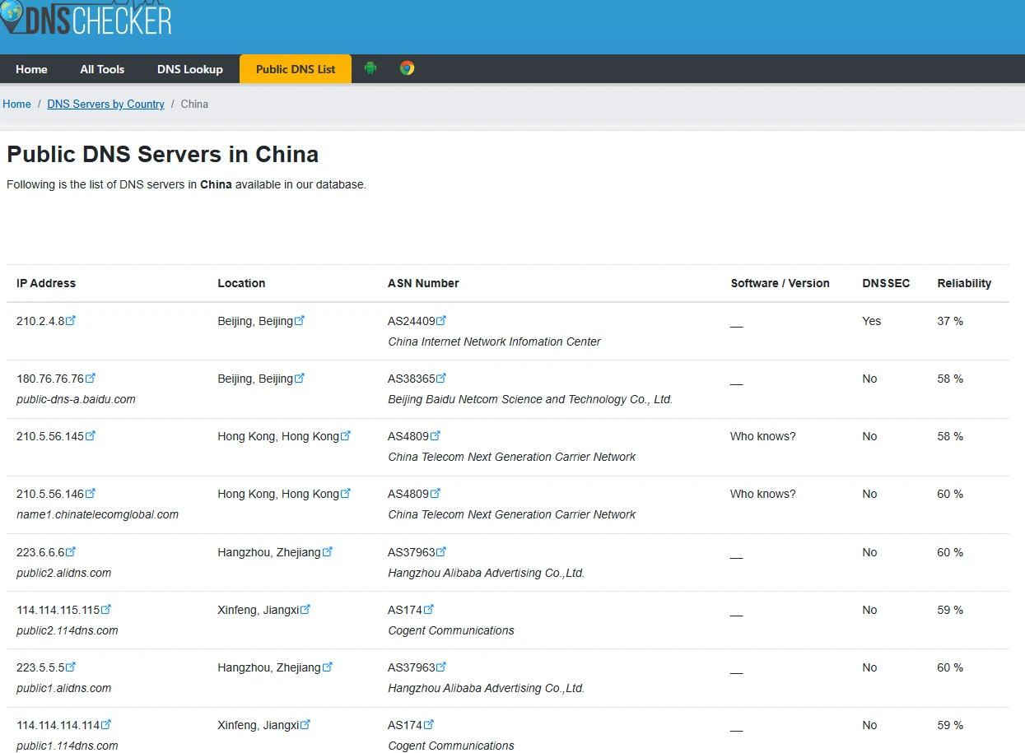The image size is (1025, 753).
Task: Select the 223.5.5.5 IP address link
Action: point(41,667)
